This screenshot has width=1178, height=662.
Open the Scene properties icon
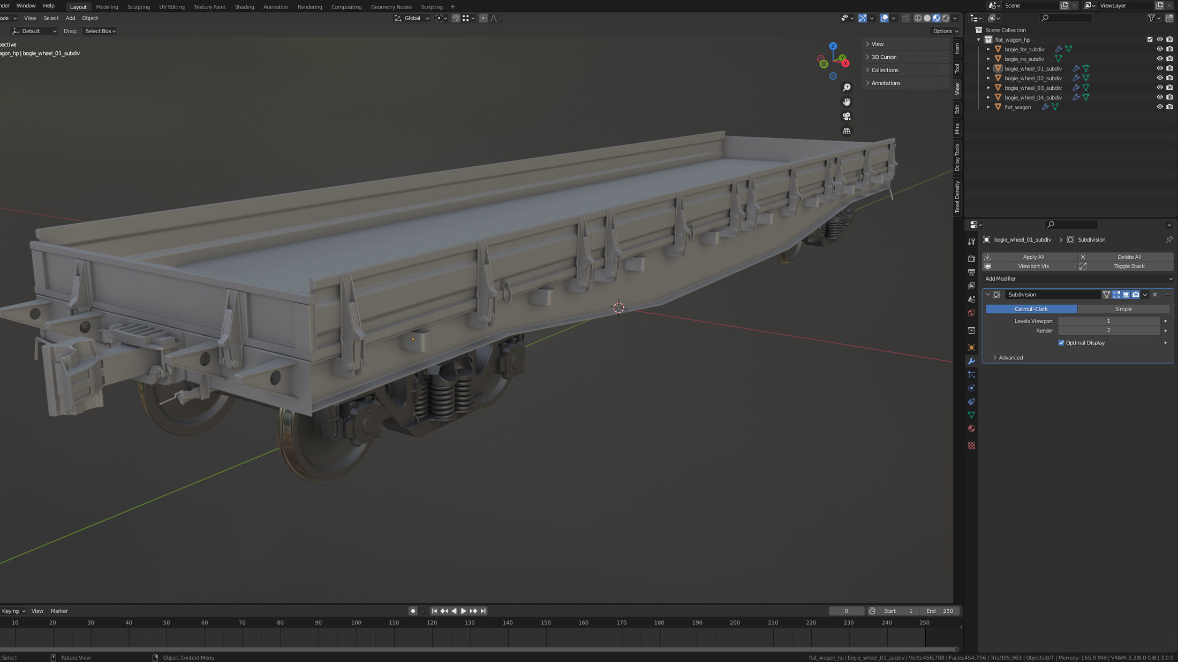971,299
